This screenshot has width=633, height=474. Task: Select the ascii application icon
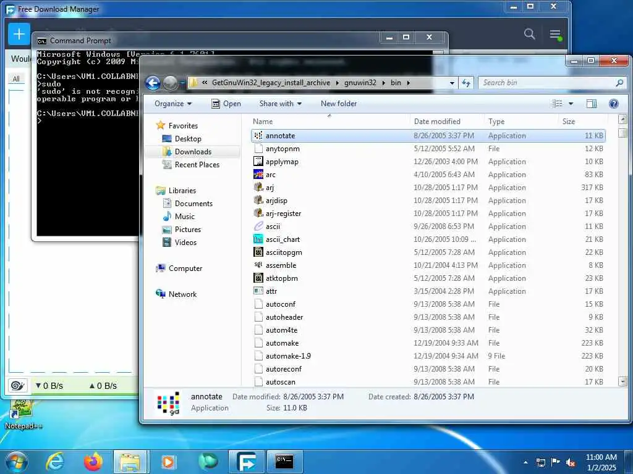click(258, 226)
